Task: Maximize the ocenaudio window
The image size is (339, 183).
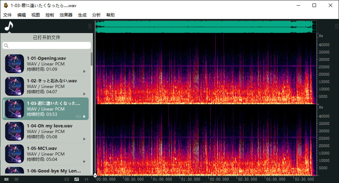Action: click(x=314, y=5)
